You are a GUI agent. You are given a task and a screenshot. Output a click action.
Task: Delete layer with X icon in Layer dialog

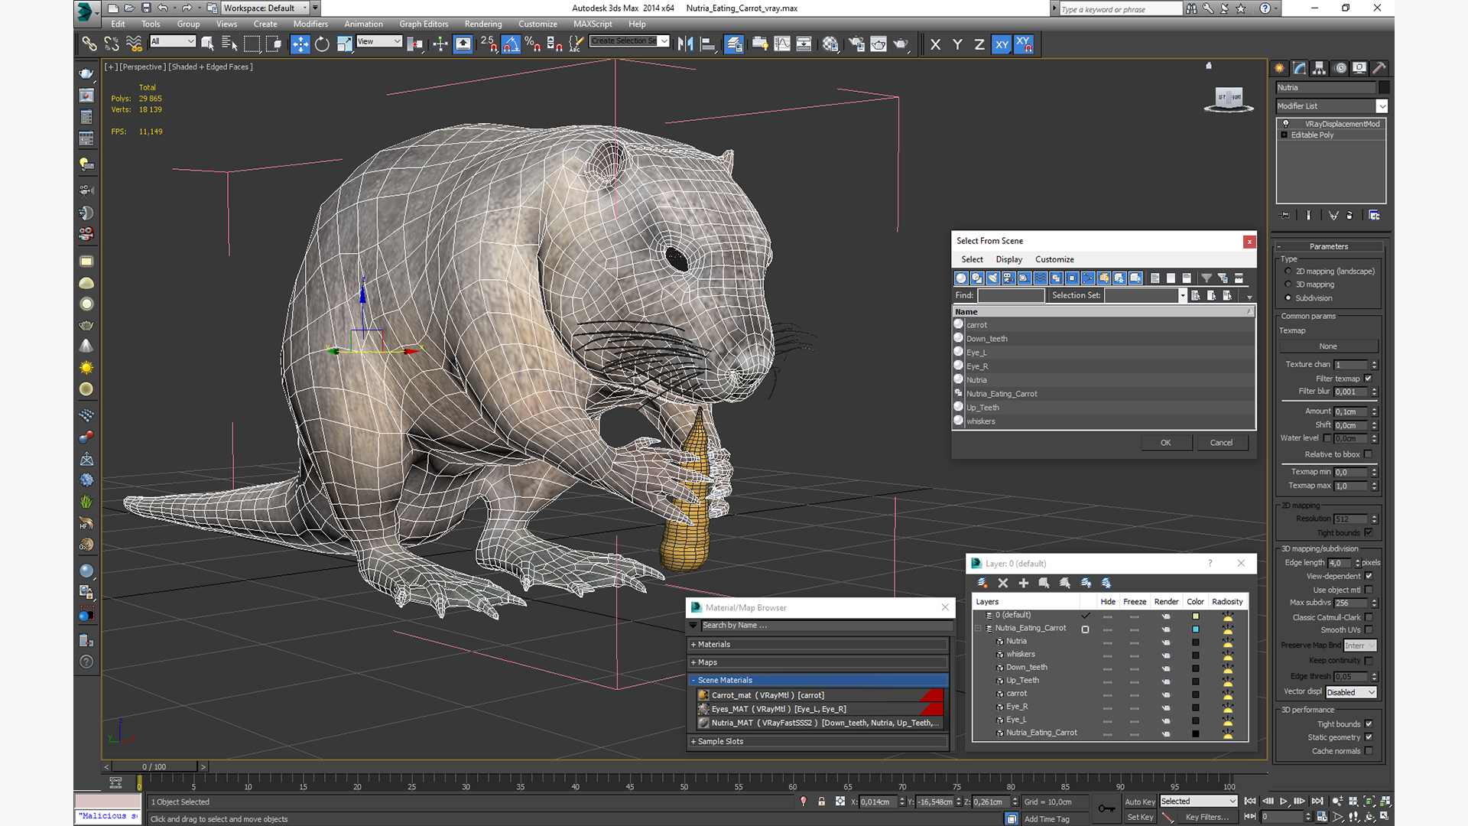(1003, 583)
